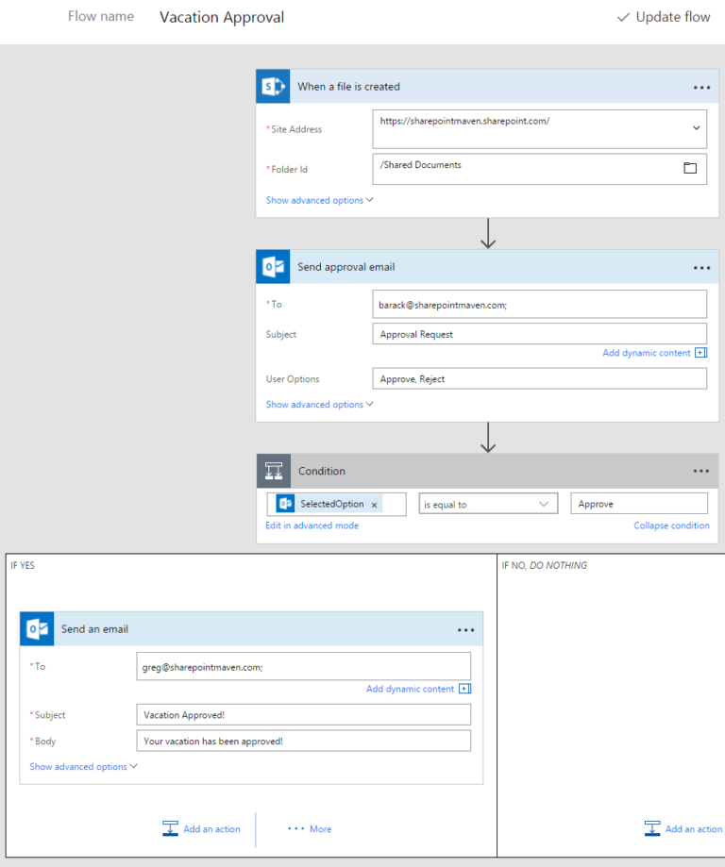Open the Site Address dropdown
Screen dimensions: 725x867
pos(697,127)
